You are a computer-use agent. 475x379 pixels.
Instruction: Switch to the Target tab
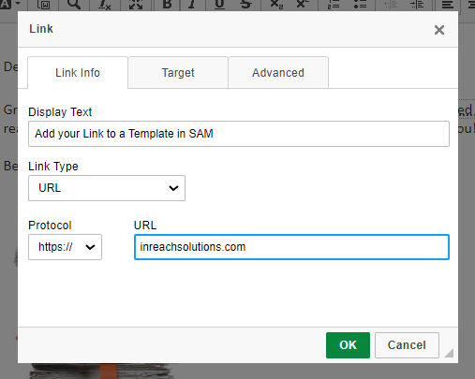pyautogui.click(x=178, y=73)
